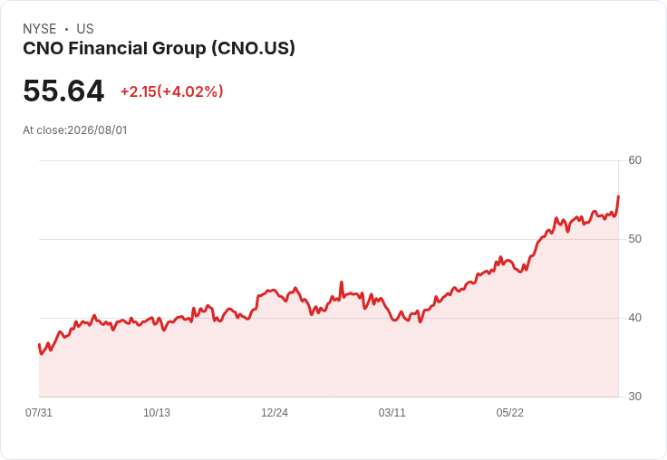Click the 05/22 x-axis date label
The image size is (667, 460).
point(509,412)
